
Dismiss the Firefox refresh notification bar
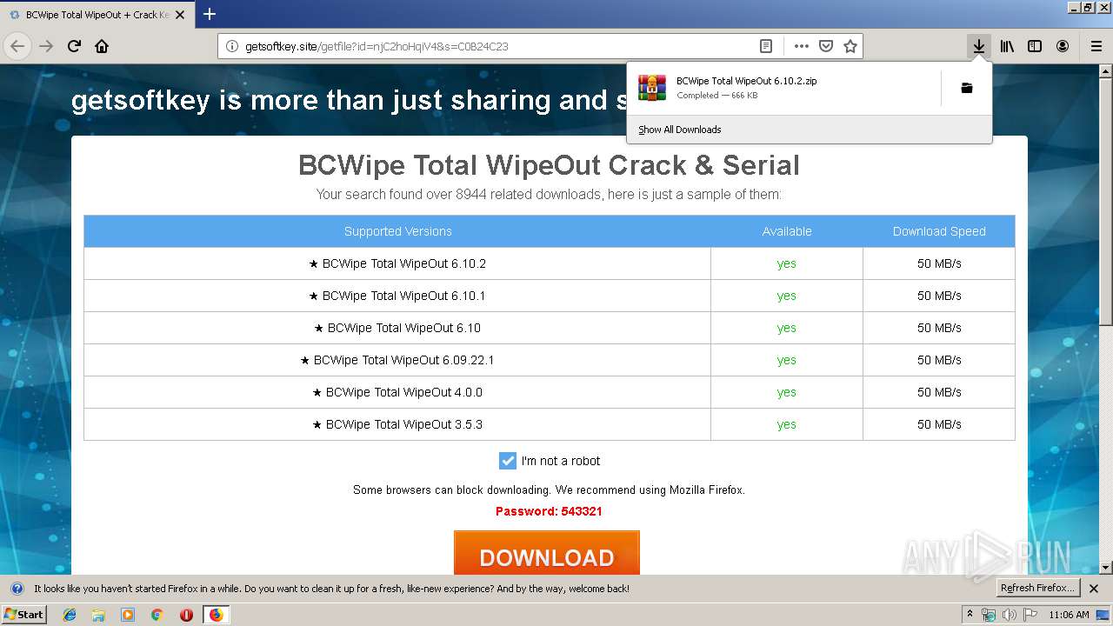(x=1094, y=589)
